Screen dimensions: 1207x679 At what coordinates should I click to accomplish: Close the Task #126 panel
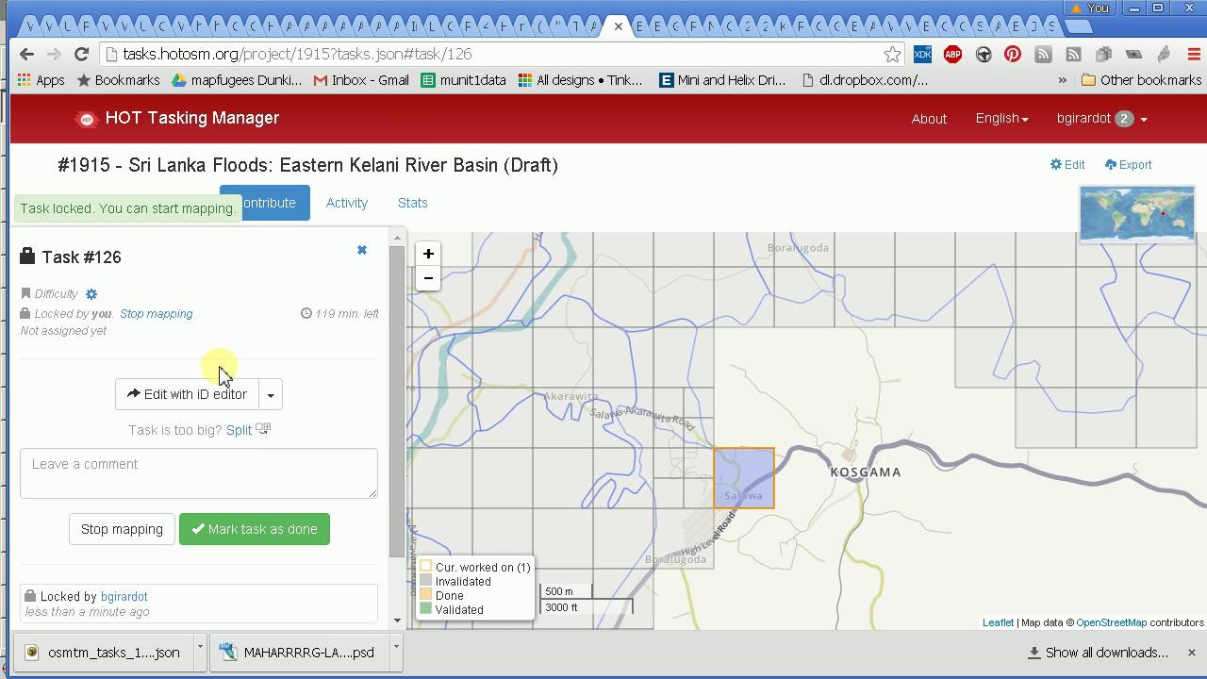[361, 250]
